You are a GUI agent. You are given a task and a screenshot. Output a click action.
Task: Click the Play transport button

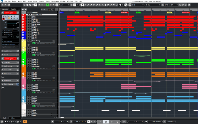(x=111, y=122)
